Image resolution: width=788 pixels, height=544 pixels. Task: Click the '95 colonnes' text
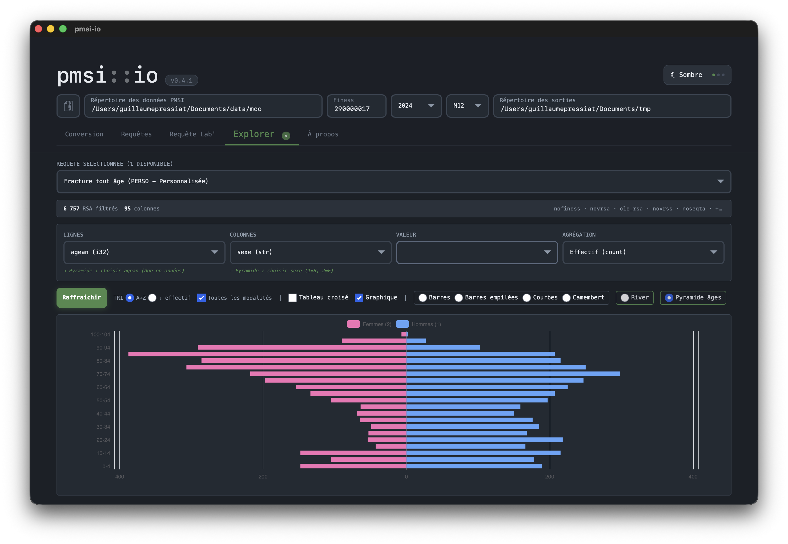(142, 209)
